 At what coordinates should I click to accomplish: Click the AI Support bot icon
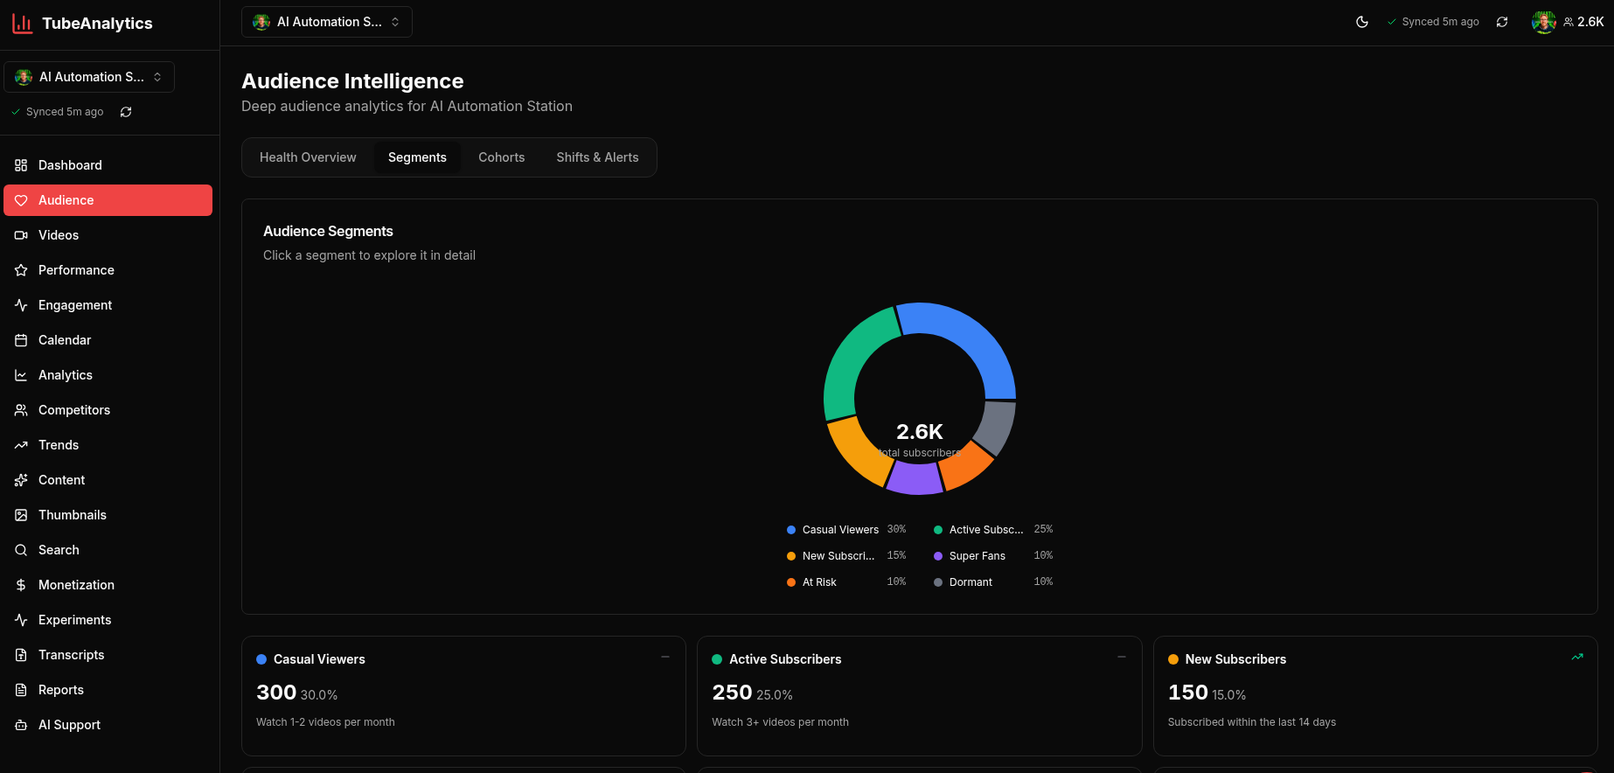coord(21,725)
